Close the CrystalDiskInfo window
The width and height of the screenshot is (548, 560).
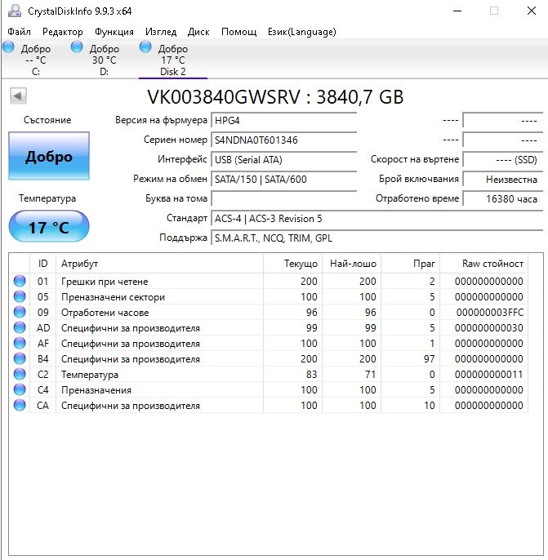(531, 11)
